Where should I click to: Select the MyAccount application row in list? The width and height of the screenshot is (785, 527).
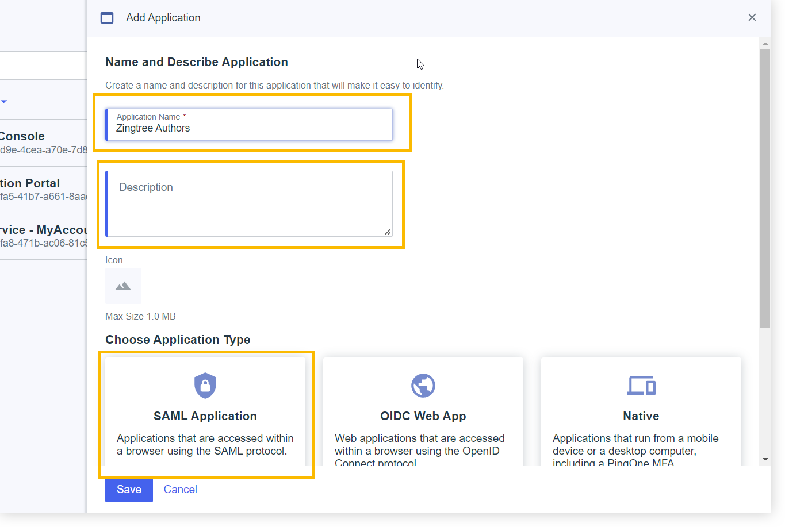point(43,236)
